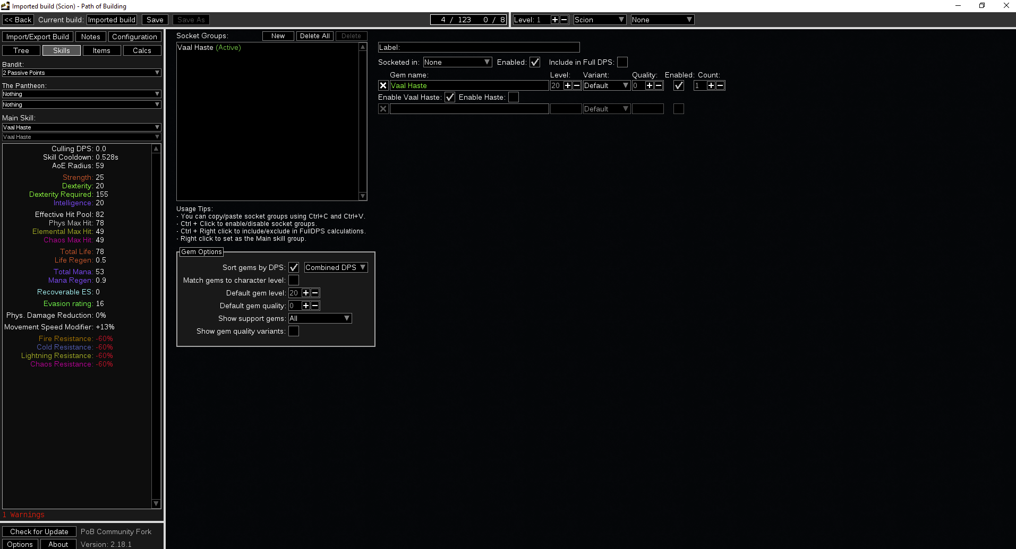
Task: Switch to the Skills tab
Action: coord(62,50)
